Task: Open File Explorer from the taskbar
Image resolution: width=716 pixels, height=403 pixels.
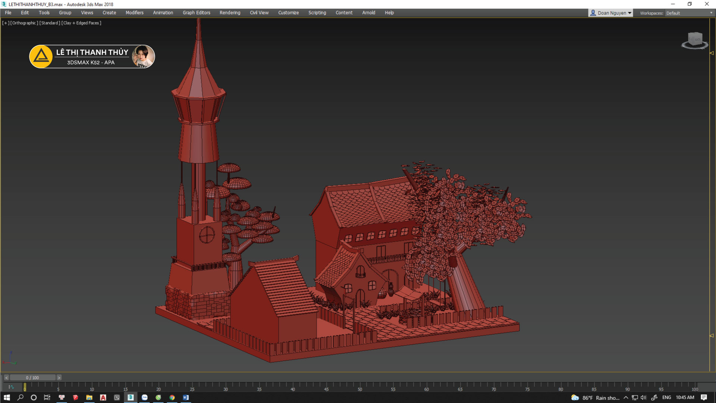Action: point(89,397)
